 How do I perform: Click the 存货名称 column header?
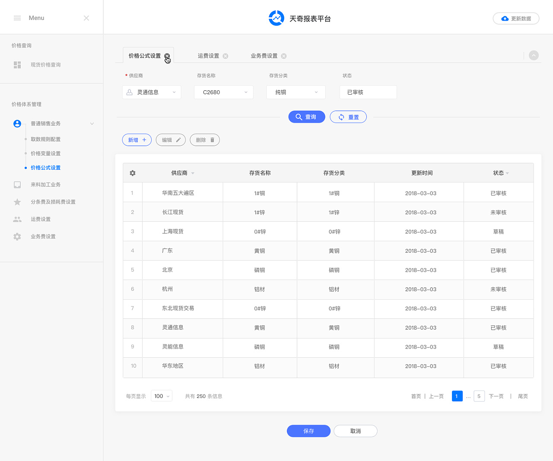pos(260,173)
